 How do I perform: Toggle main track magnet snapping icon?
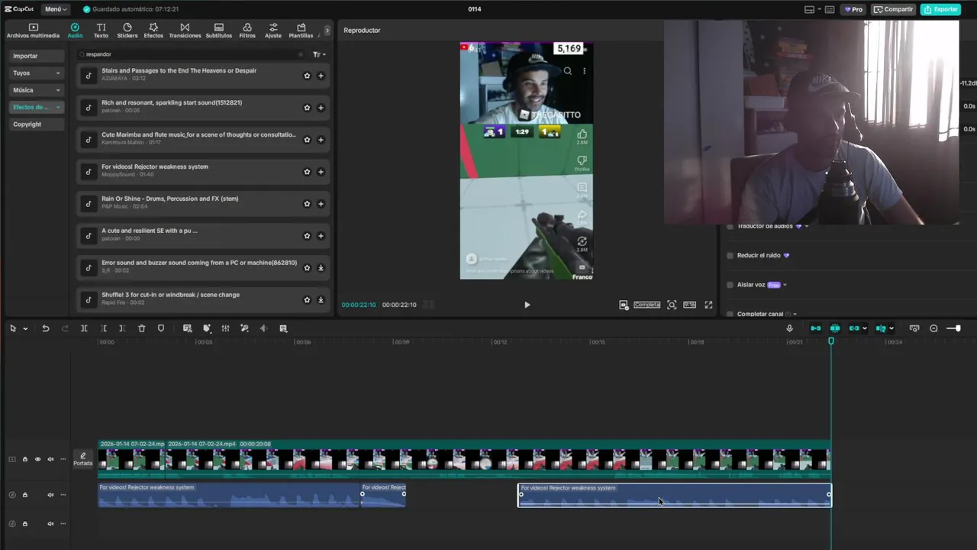coord(816,328)
